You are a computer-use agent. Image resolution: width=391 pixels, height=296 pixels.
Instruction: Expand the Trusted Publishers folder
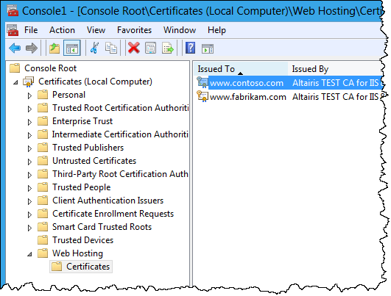tap(29, 148)
